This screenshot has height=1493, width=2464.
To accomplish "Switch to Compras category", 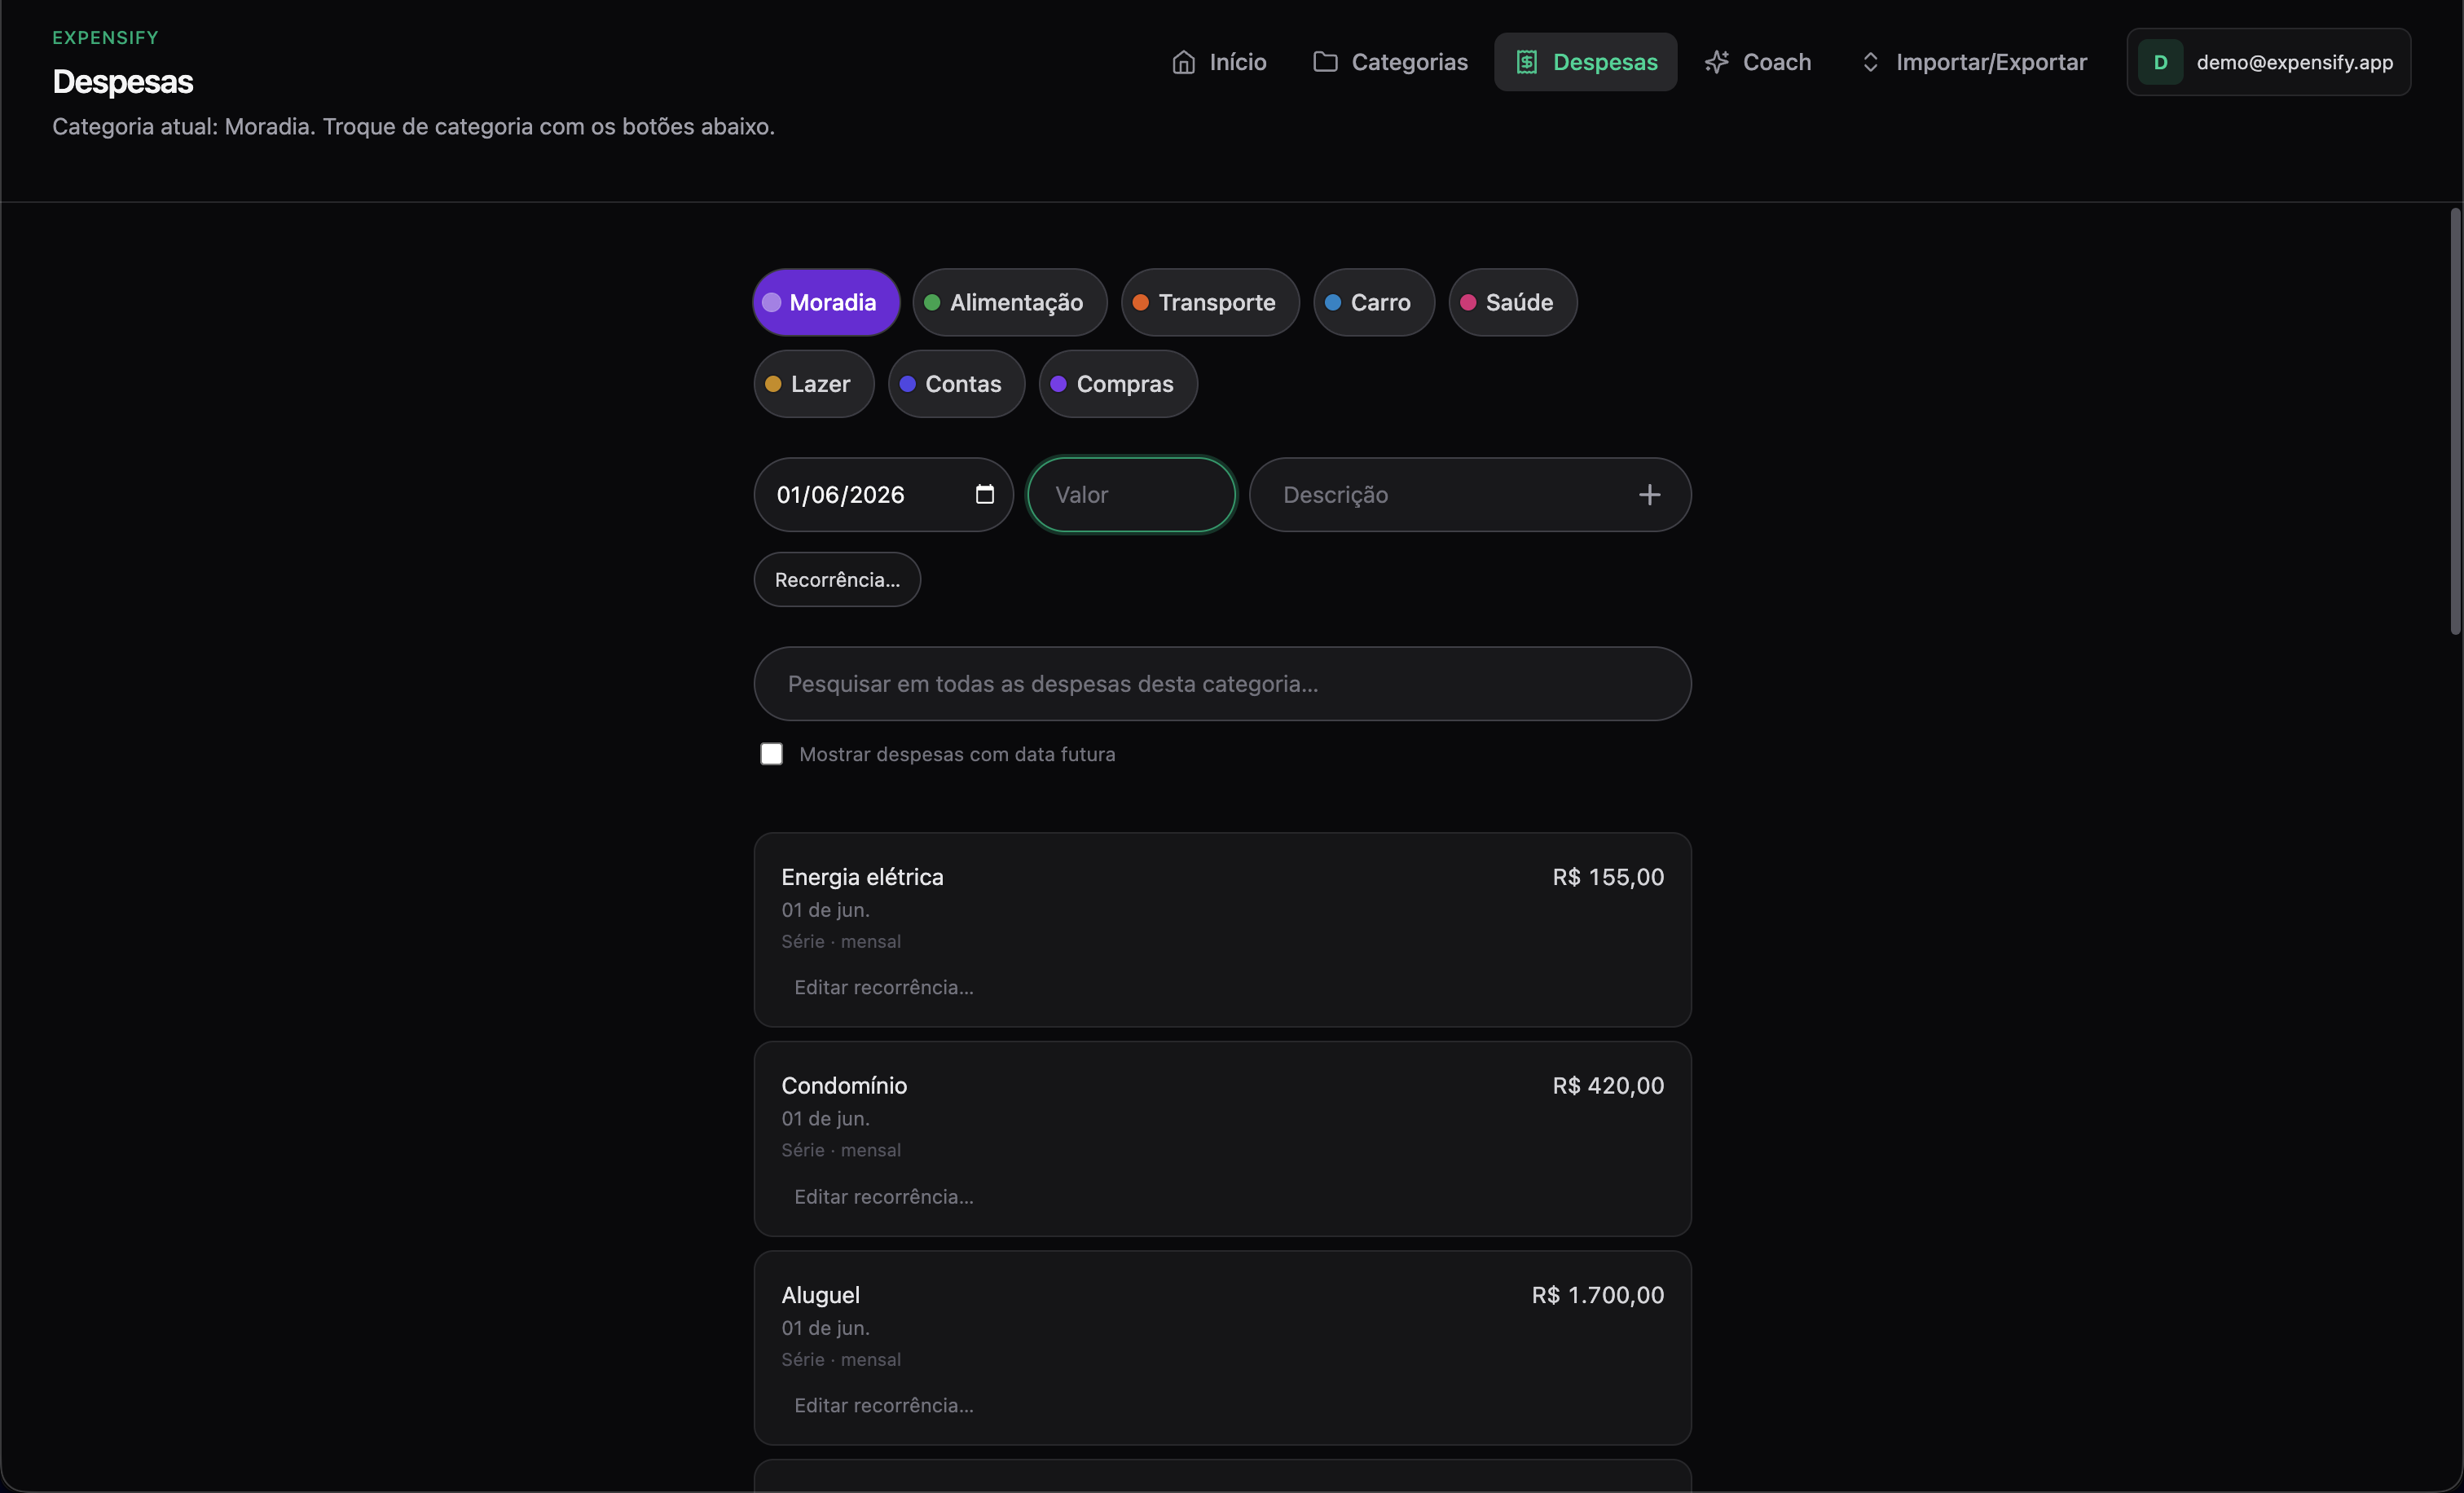I will pyautogui.click(x=1118, y=384).
